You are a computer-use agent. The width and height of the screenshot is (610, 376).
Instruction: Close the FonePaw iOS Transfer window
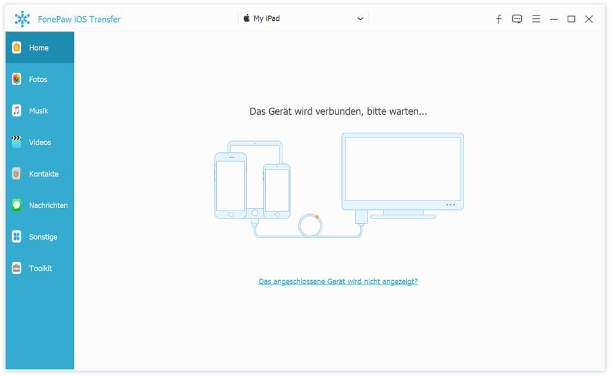point(589,19)
